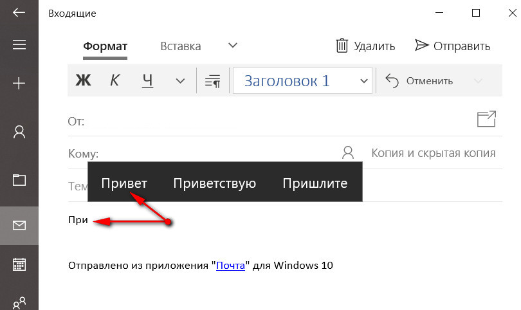Choose the suggestion Привет
The image size is (521, 310).
124,183
